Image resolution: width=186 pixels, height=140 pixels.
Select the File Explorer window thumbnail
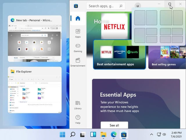tap(35, 90)
